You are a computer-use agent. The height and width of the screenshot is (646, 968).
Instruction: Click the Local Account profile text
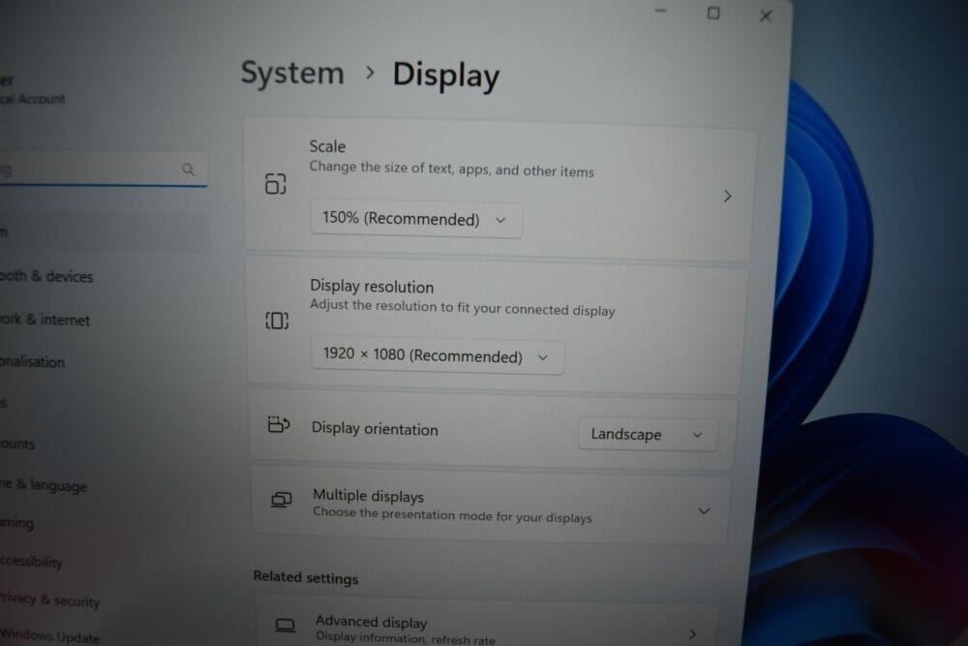tap(32, 99)
